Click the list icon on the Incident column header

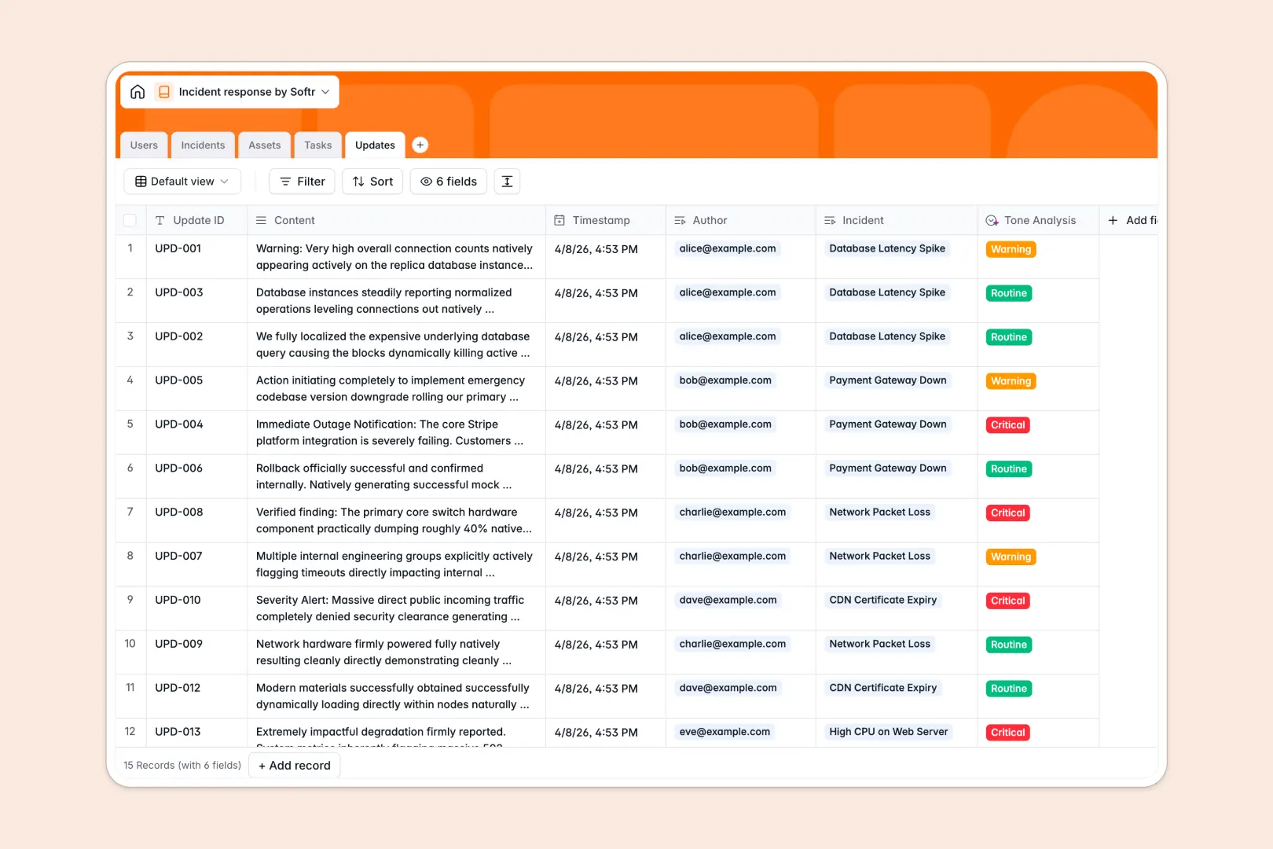pyautogui.click(x=829, y=220)
